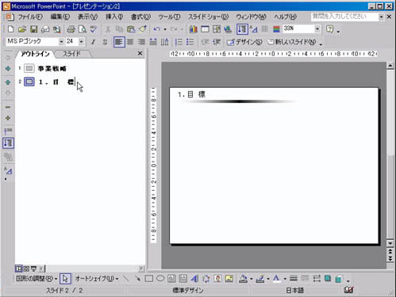The image size is (396, 297).
Task: Toggle left text alignment
Action: 119,42
